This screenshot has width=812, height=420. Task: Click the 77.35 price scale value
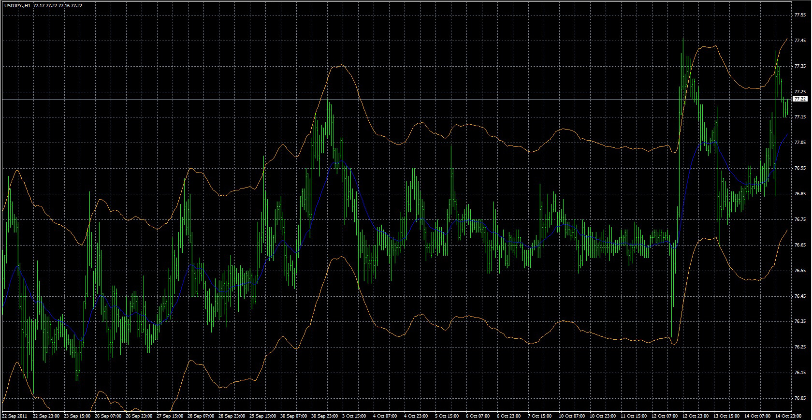pyautogui.click(x=800, y=66)
